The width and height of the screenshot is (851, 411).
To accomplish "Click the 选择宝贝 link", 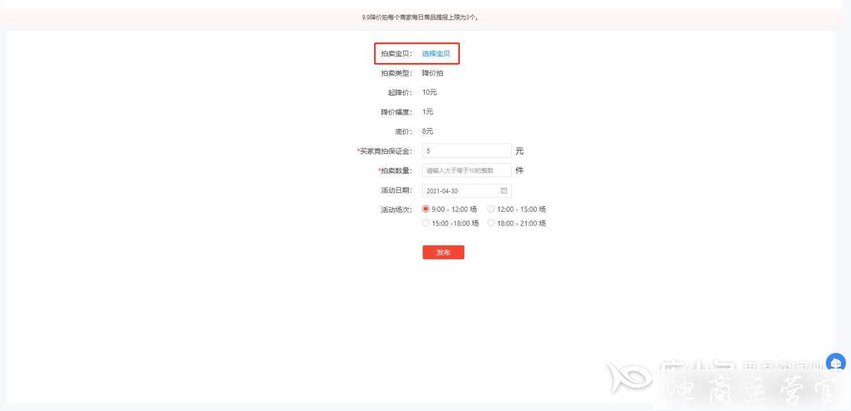I will coord(436,54).
